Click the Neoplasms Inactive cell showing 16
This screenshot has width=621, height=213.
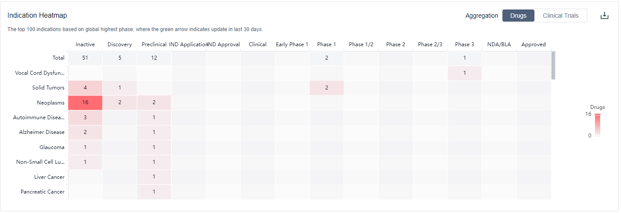pos(85,103)
